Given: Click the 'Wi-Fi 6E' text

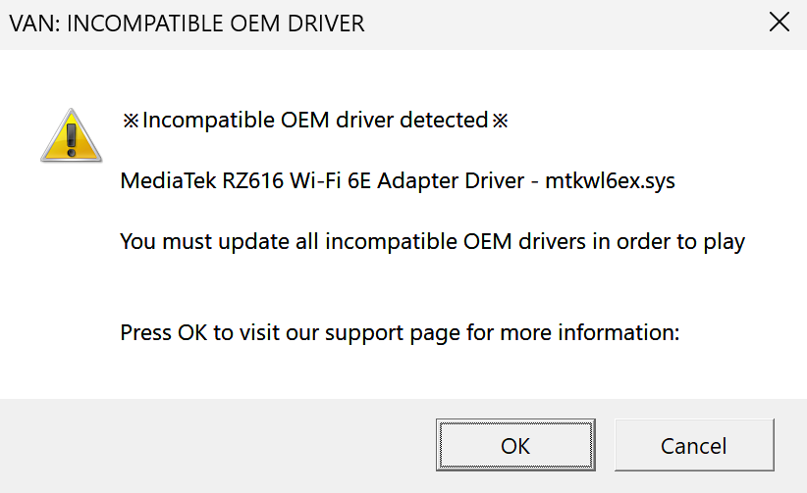Looking at the screenshot, I should [314, 181].
